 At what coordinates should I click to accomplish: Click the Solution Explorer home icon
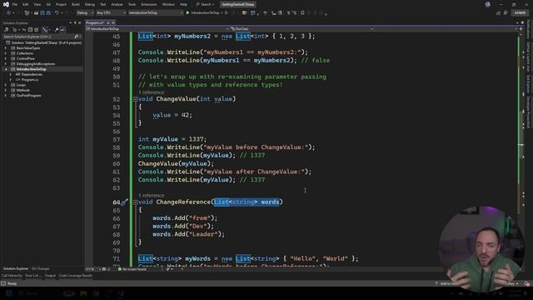click(x=7, y=30)
